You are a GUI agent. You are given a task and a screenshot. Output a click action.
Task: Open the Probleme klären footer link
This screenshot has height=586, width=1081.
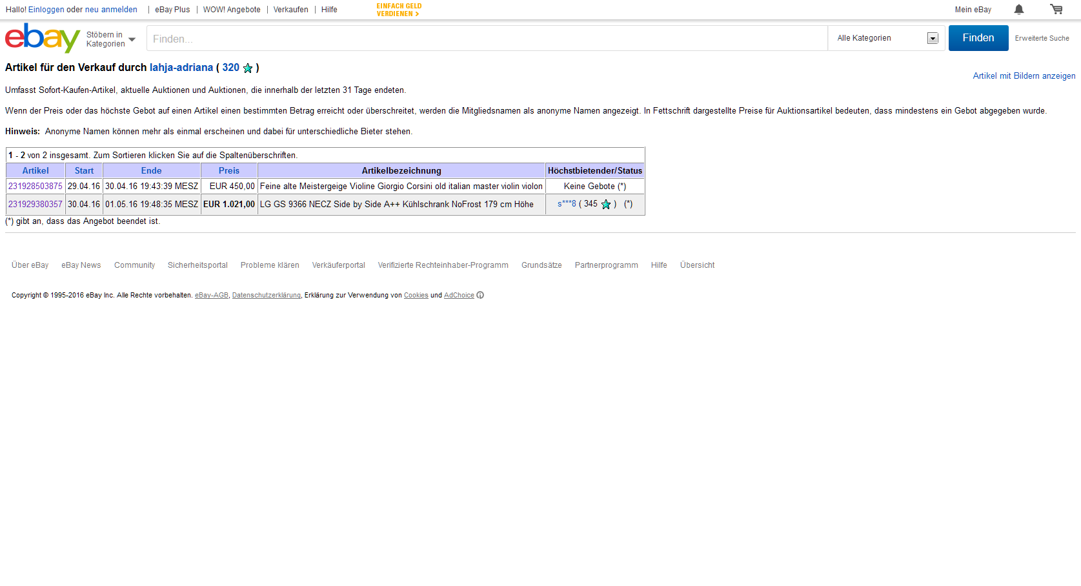pos(270,265)
